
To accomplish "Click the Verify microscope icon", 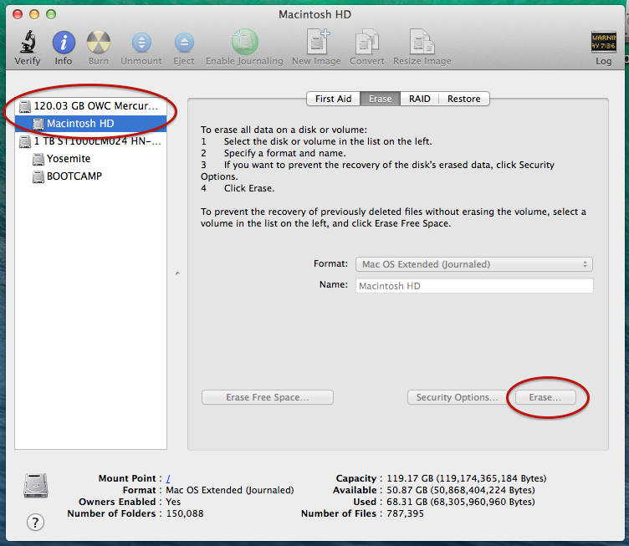I will [28, 42].
